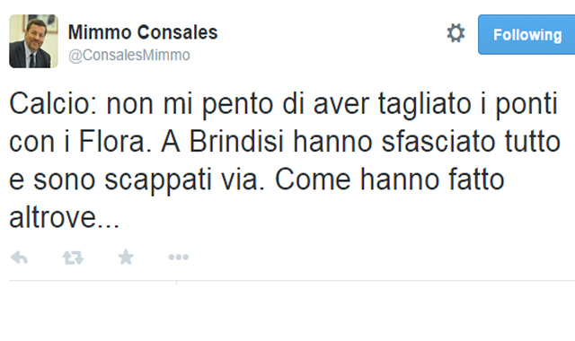Click the word altrove ending the tweet
This screenshot has width=575, height=341.
[64, 217]
